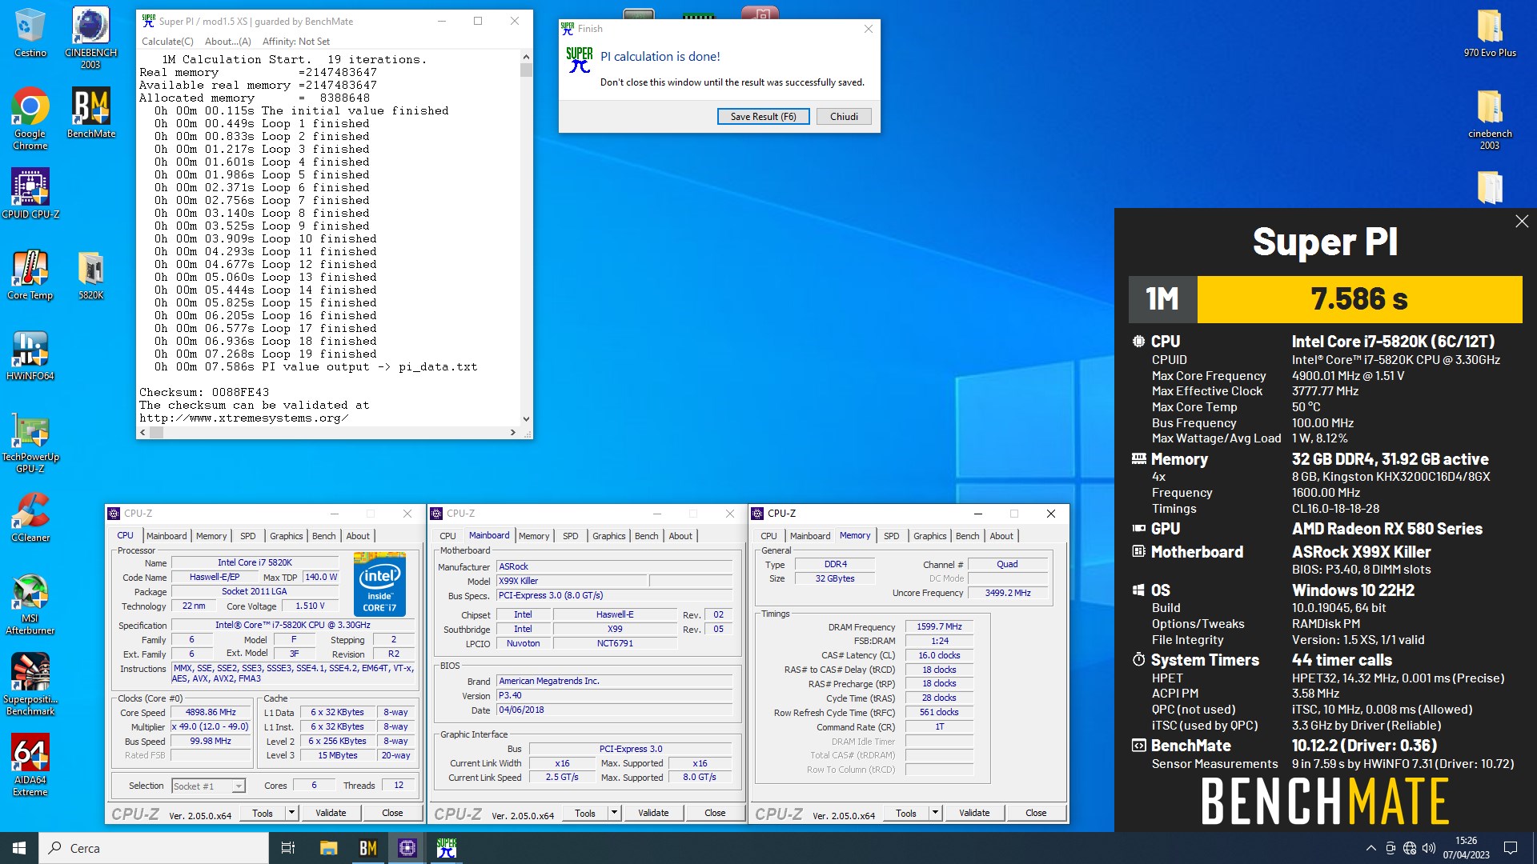Screen dimensions: 1537x864
Task: Click Close button in second CPU-Z window
Action: 715,813
